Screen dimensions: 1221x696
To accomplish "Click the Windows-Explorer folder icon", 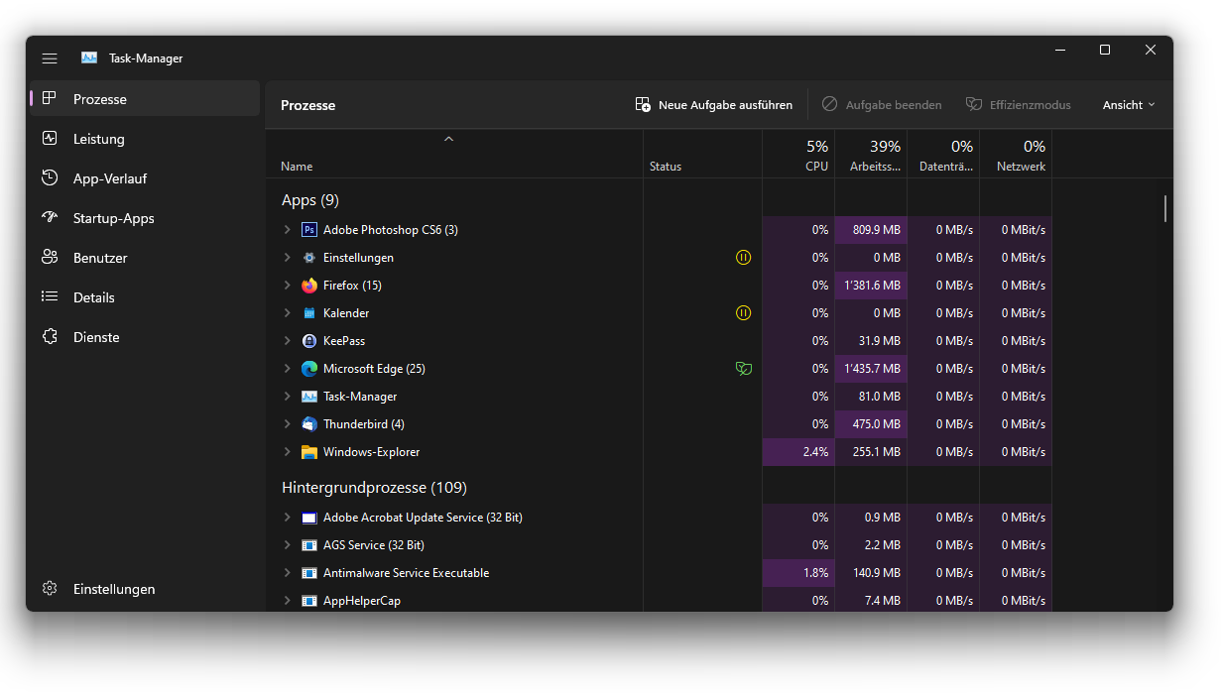I will (309, 452).
